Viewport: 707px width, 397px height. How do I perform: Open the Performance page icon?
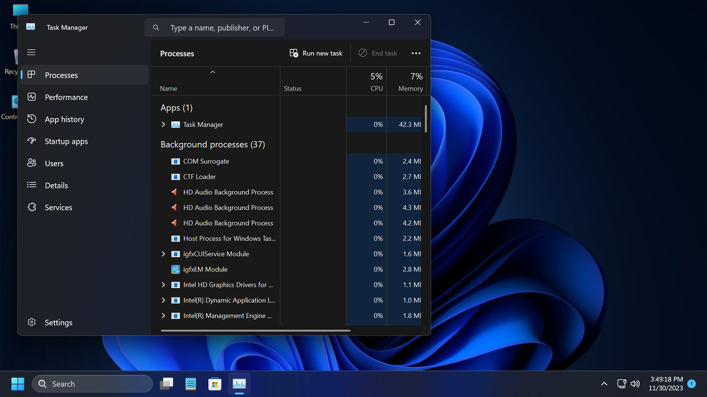31,96
